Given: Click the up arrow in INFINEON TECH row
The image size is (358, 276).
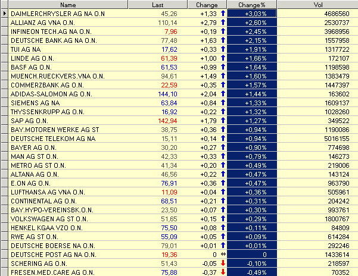Looking at the screenshot, I should pyautogui.click(x=223, y=31).
